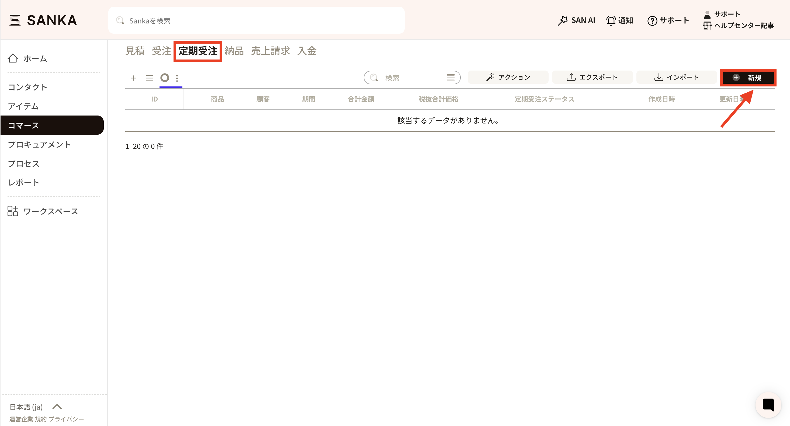Click the 合計金額 column header
This screenshot has height=426, width=790.
(361, 99)
